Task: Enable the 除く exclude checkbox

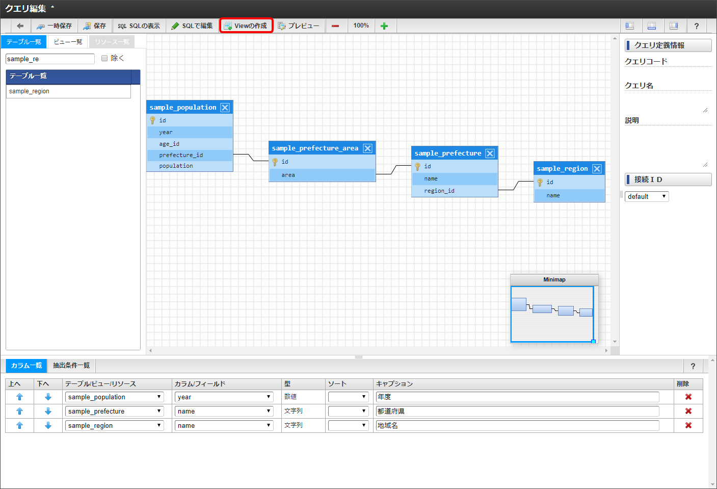Action: (x=104, y=58)
